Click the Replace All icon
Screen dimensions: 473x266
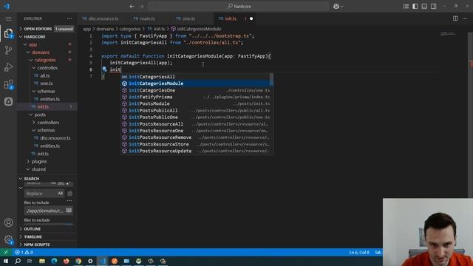(x=69, y=194)
